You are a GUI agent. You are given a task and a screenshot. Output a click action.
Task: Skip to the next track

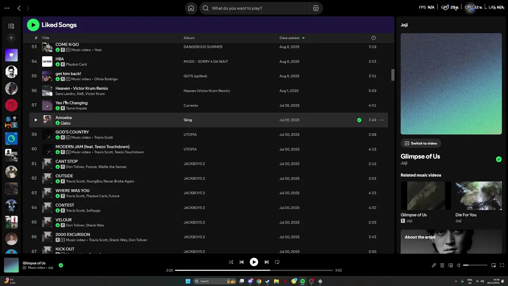[x=267, y=262]
